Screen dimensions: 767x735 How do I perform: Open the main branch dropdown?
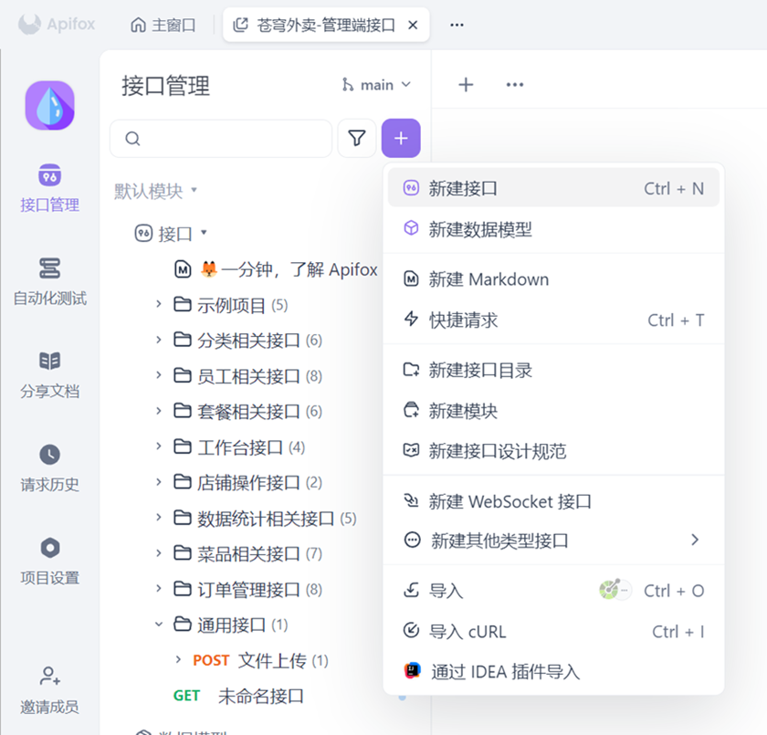pyautogui.click(x=375, y=84)
